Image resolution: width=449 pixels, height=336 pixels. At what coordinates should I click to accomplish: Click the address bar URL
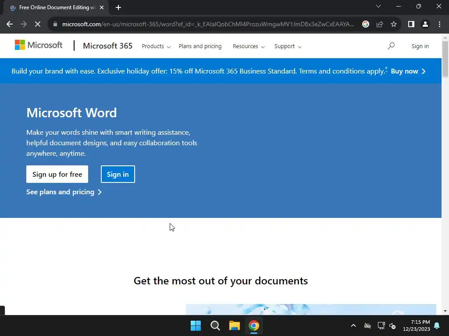[208, 24]
